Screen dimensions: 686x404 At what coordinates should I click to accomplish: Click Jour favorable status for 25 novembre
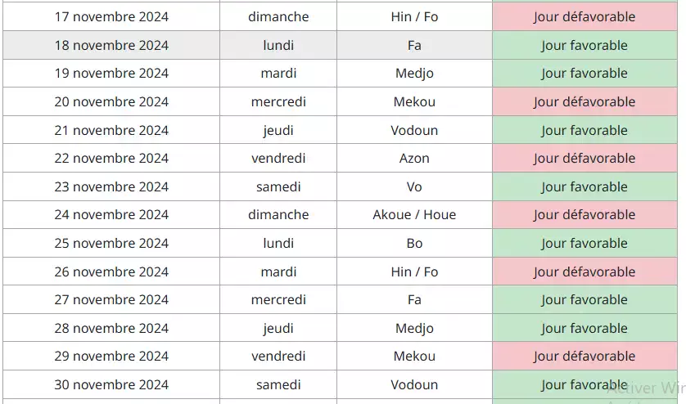(x=584, y=243)
